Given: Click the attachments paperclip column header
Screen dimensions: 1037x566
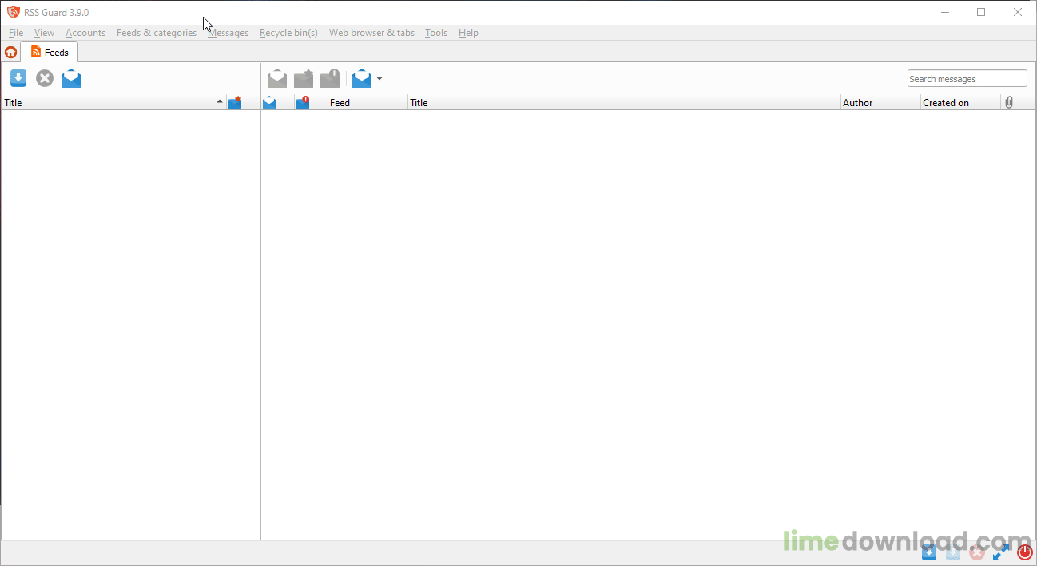Looking at the screenshot, I should (1009, 102).
